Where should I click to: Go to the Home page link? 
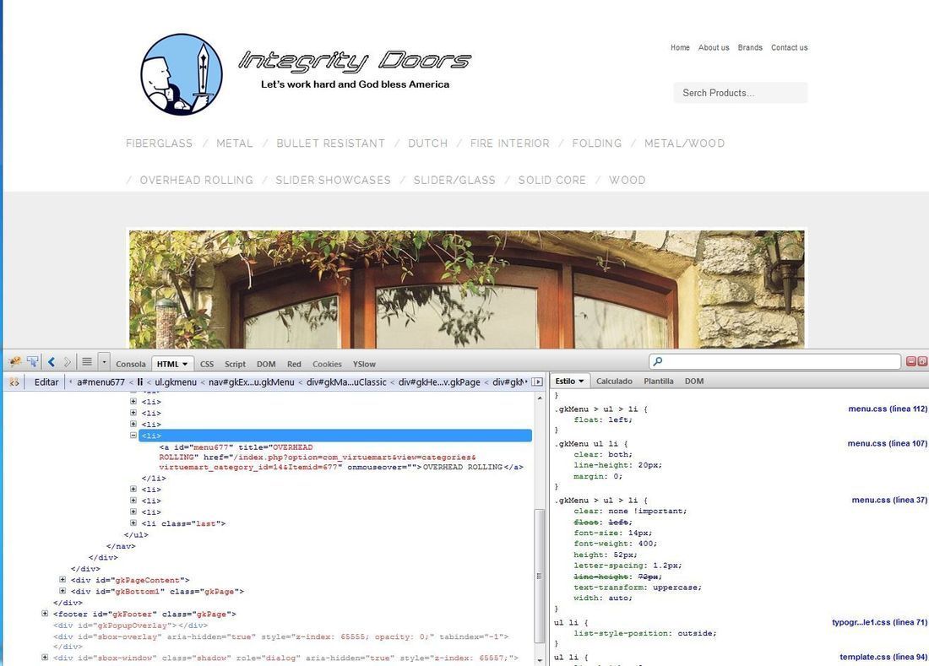pos(680,47)
